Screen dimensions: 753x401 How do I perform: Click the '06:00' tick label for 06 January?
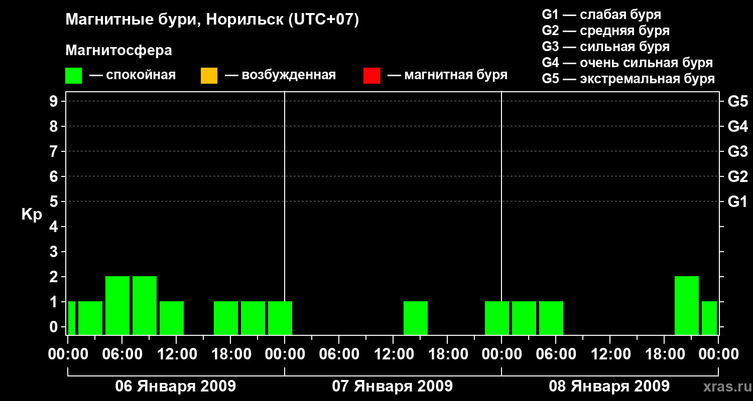point(122,354)
